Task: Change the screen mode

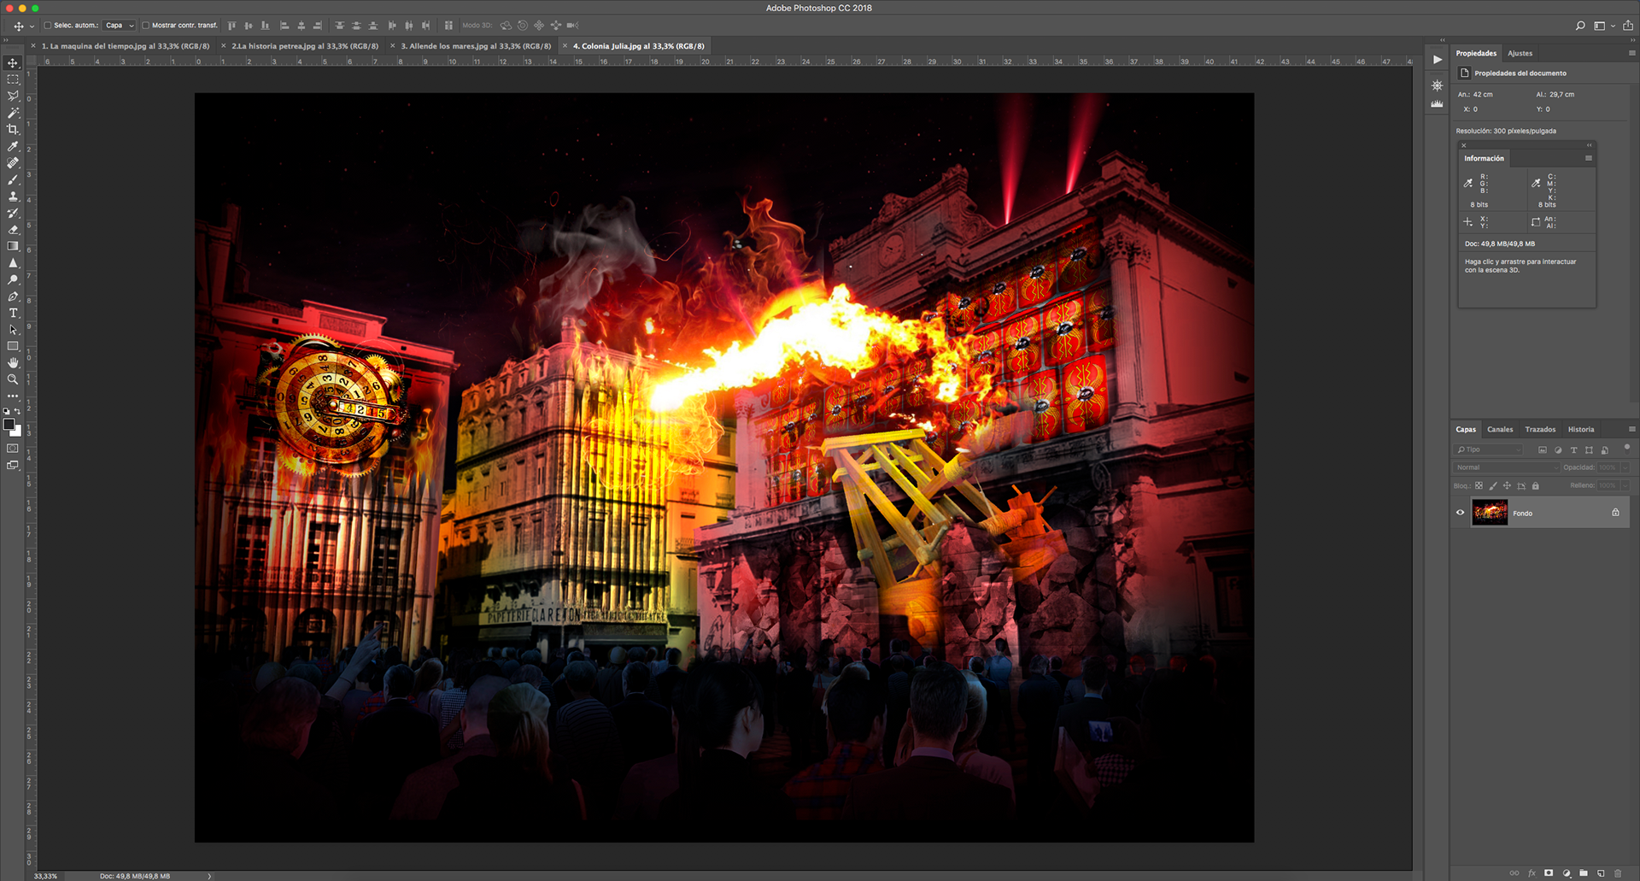Action: 13,466
